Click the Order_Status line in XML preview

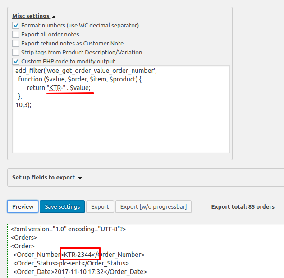tap(71, 263)
